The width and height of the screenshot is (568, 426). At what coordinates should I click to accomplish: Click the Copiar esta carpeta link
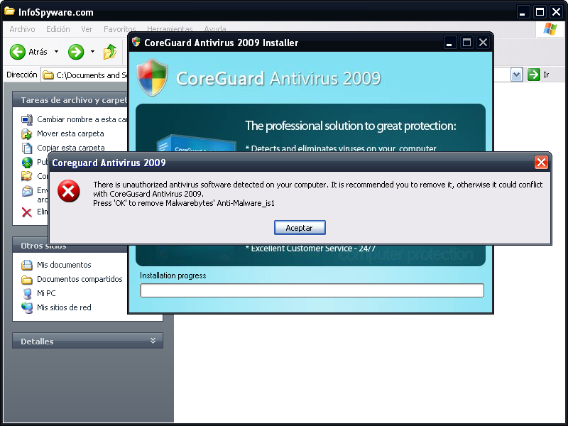point(70,148)
